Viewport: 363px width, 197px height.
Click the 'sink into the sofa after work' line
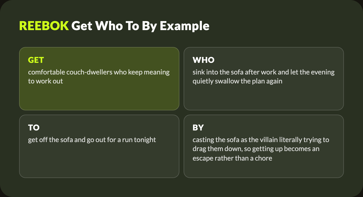[x=263, y=72]
